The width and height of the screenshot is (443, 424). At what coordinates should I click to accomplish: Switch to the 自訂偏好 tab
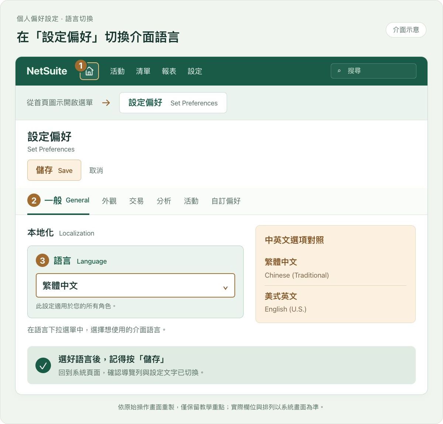point(226,201)
